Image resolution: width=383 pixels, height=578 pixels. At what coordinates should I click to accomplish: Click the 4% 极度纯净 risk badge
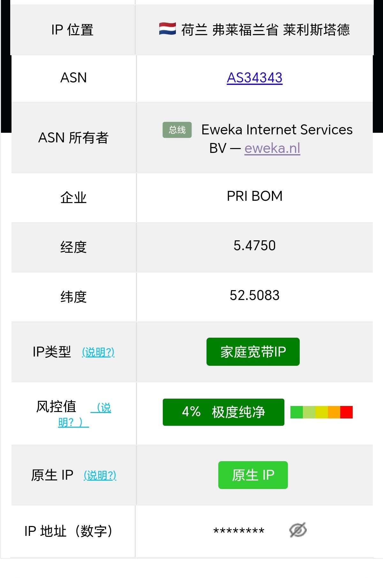point(223,412)
